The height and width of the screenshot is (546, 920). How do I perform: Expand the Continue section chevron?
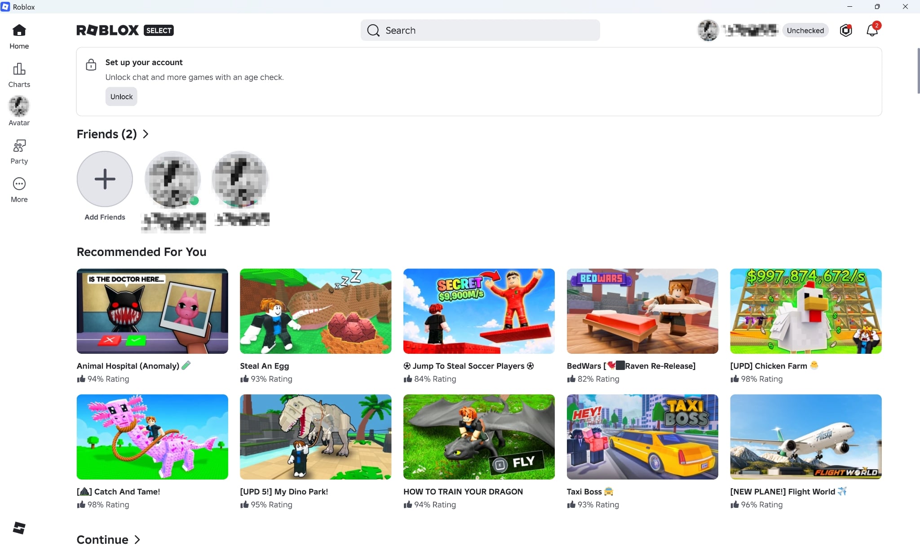click(x=137, y=540)
